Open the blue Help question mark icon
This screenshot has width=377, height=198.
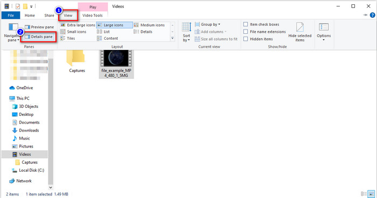pyautogui.click(x=372, y=15)
